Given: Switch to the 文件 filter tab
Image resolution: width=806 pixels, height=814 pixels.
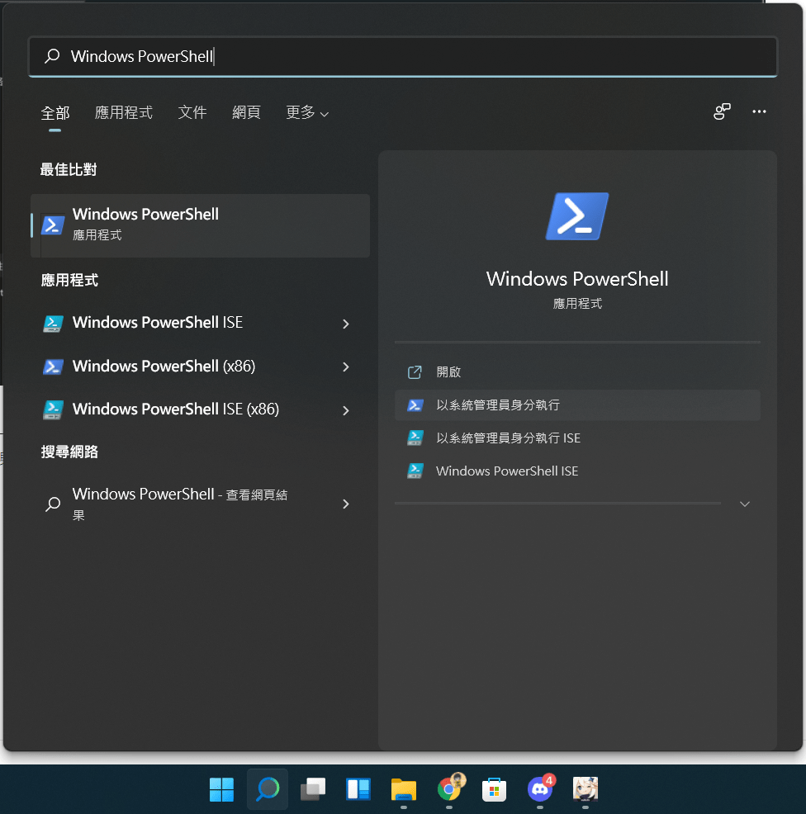Looking at the screenshot, I should pos(192,113).
